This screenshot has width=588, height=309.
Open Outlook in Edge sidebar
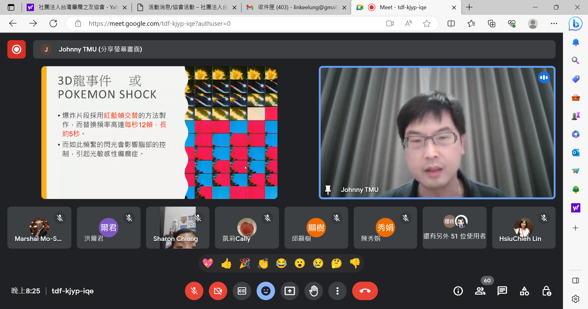click(x=575, y=153)
